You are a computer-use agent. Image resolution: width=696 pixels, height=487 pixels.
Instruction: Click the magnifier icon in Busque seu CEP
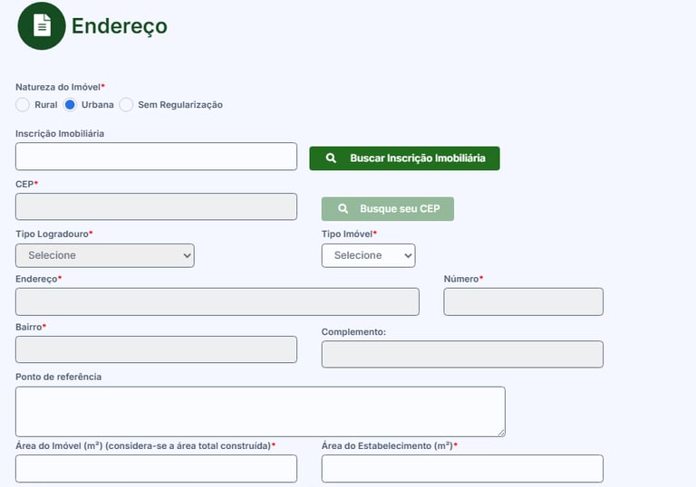click(x=343, y=208)
